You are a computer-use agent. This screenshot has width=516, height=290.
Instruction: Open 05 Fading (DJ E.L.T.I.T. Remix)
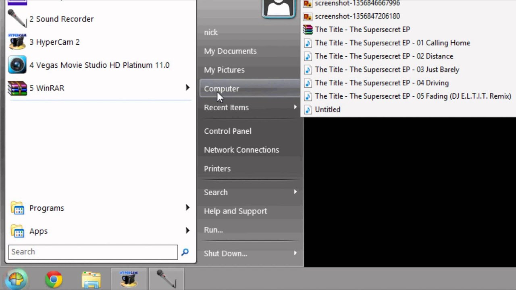[x=413, y=96]
